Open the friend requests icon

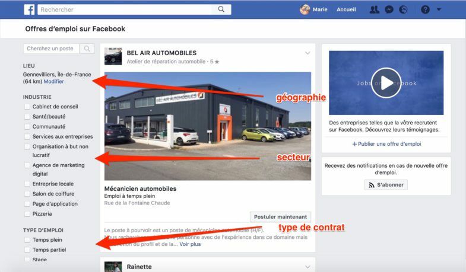[374, 10]
